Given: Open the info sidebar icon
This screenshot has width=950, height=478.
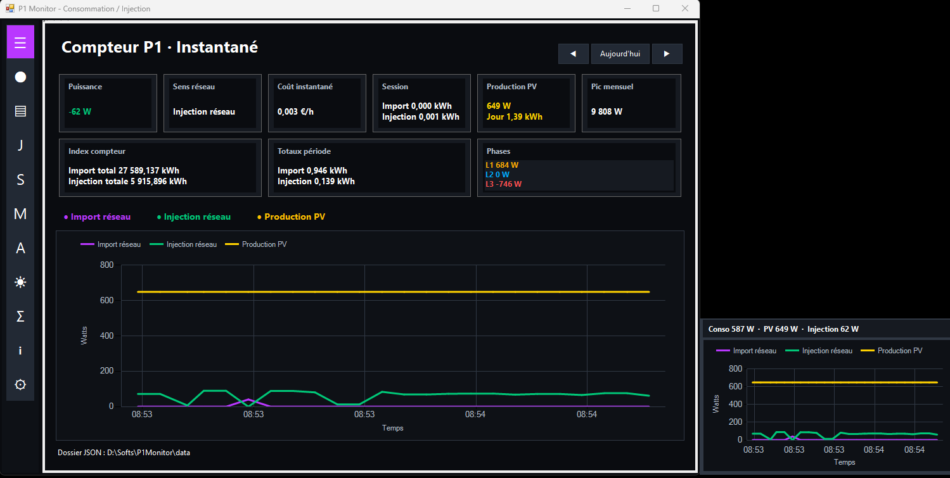Looking at the screenshot, I should pyautogui.click(x=20, y=350).
